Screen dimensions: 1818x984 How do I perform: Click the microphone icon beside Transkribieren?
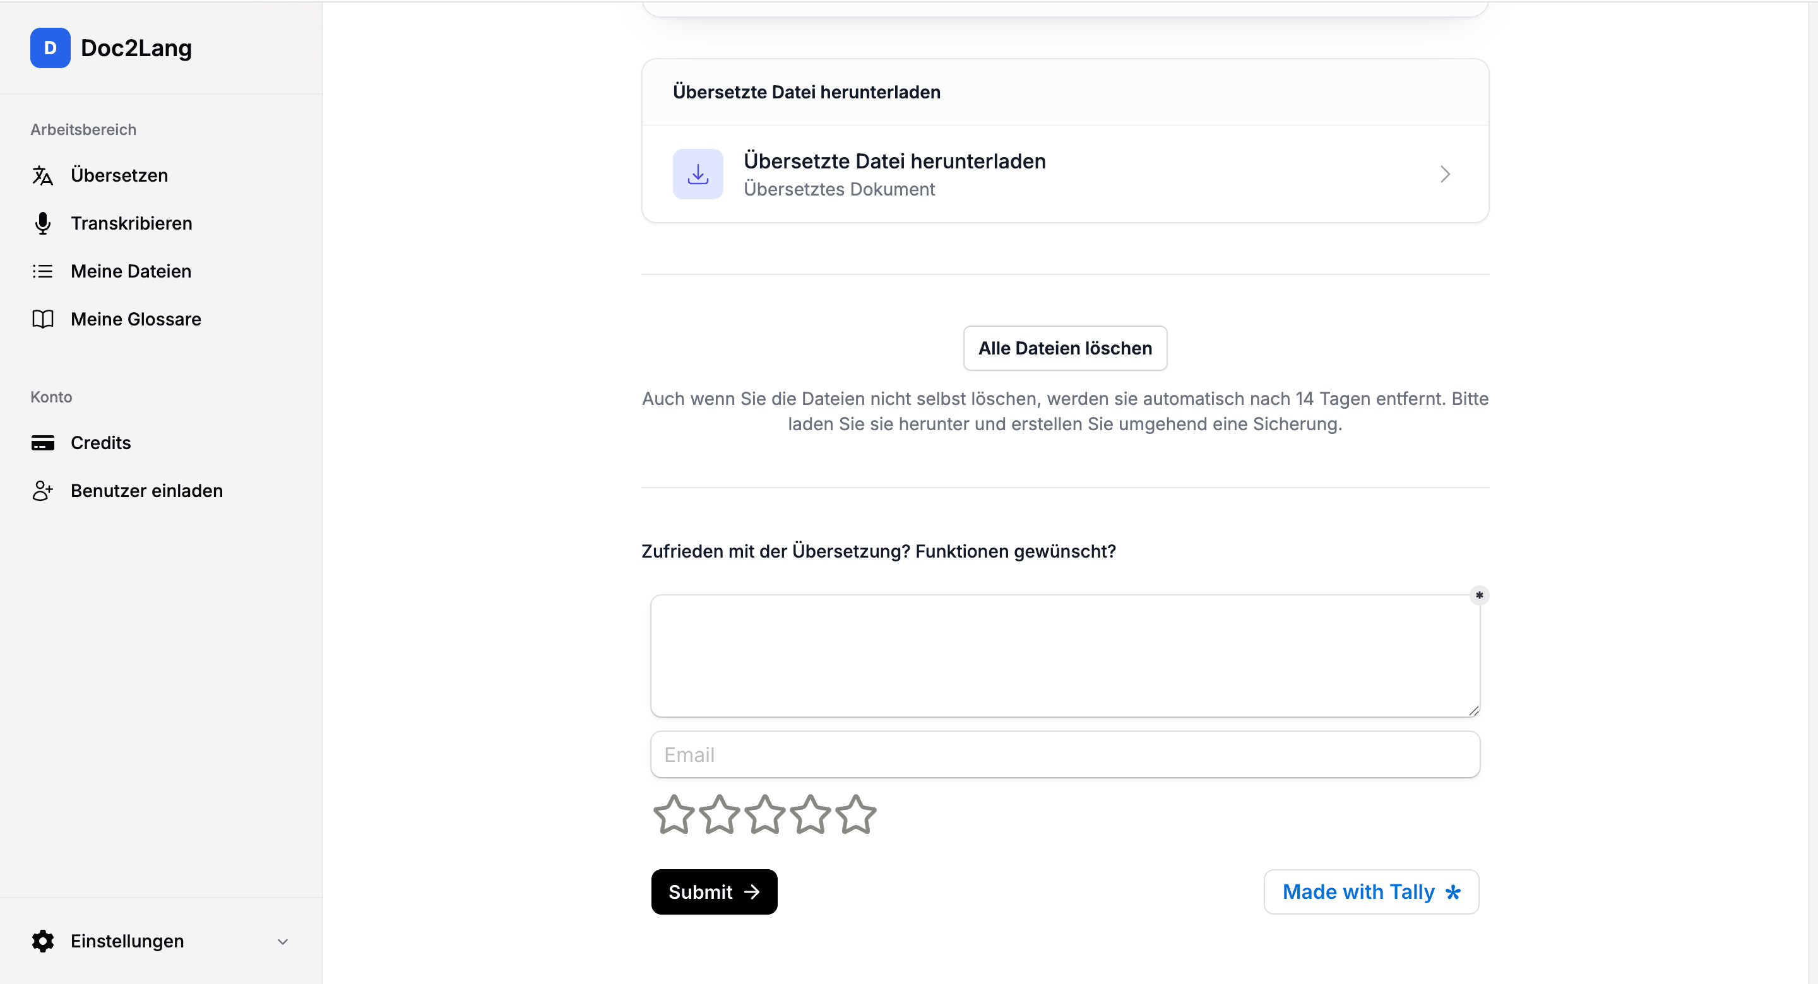pos(42,223)
